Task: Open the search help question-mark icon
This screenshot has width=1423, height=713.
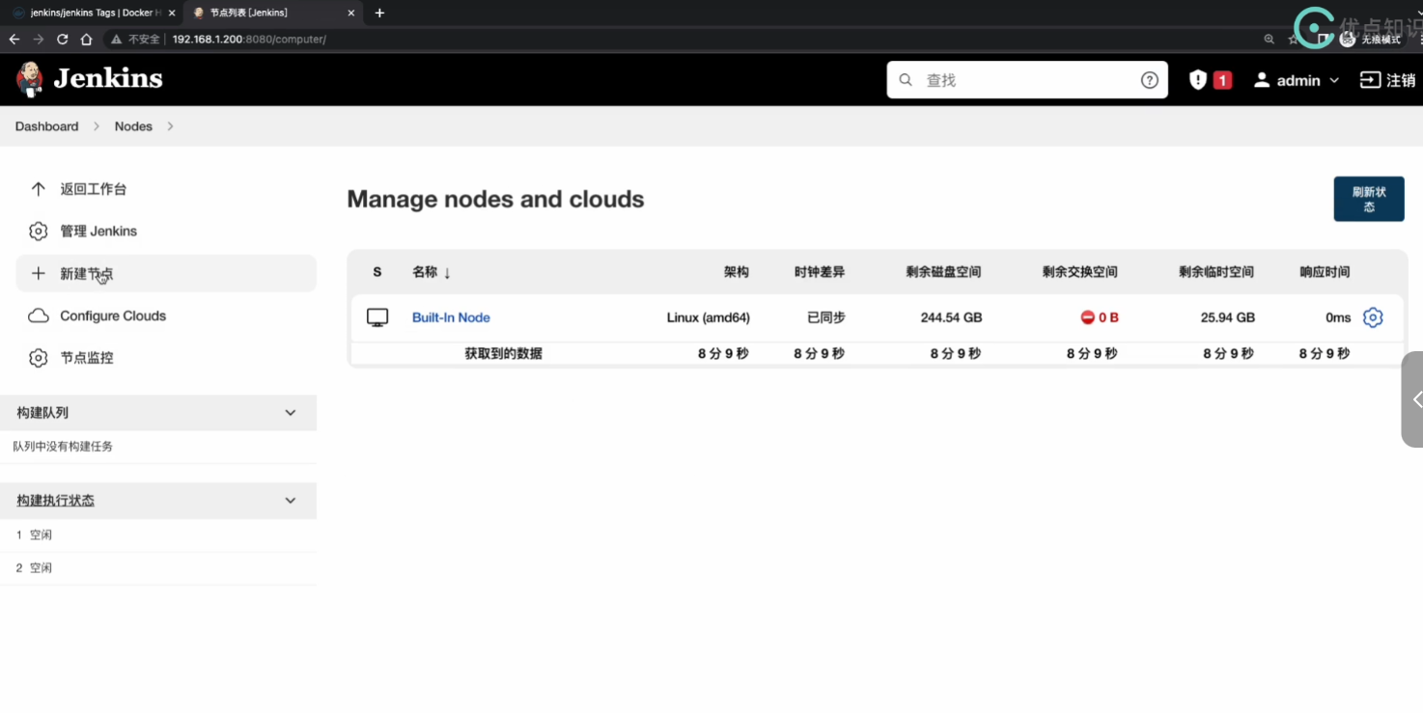Action: (1149, 80)
